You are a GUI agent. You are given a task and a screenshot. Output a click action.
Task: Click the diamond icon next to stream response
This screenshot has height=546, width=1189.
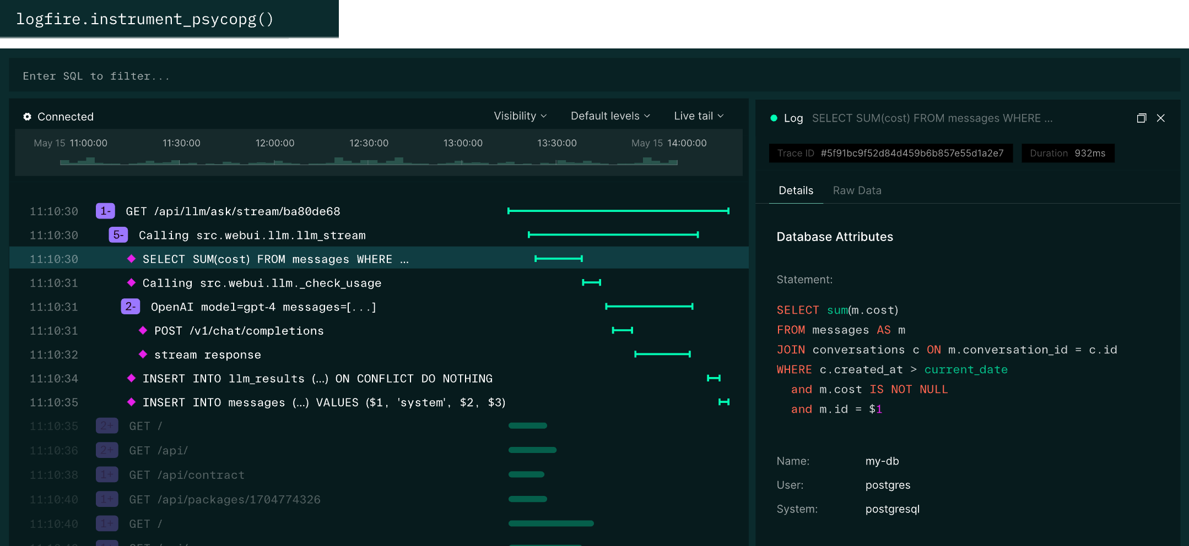(x=144, y=354)
